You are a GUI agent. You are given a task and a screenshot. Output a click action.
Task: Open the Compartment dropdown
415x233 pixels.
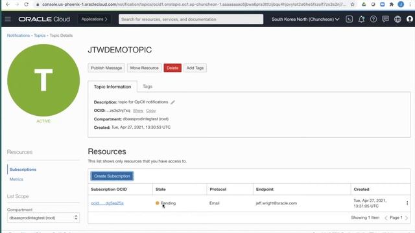coord(43,217)
